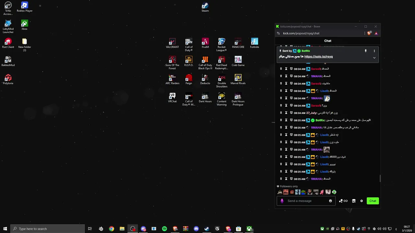Image resolution: width=415 pixels, height=233 pixels.
Task: Open BotRix profile from 08:25 message
Action: click(320, 120)
